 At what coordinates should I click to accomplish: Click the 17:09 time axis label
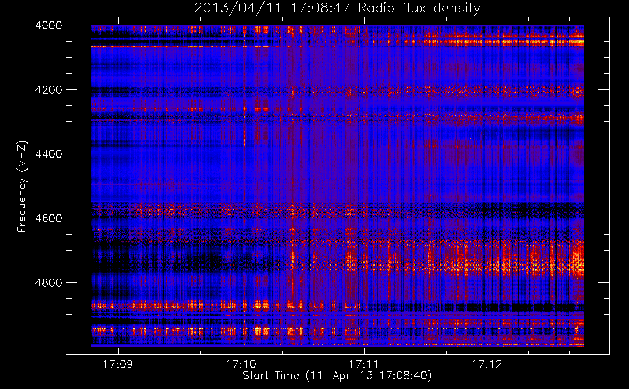(118, 364)
